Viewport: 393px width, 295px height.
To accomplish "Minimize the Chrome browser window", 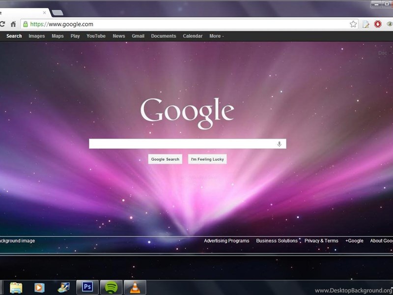I will pos(376,4).
